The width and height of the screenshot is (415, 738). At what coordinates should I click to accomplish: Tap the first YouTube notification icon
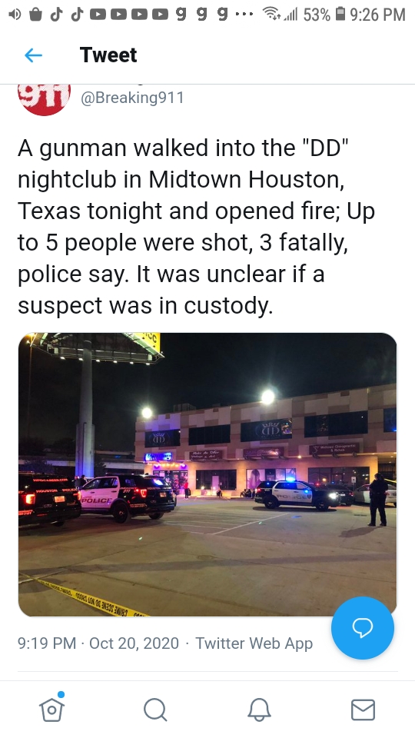98,15
